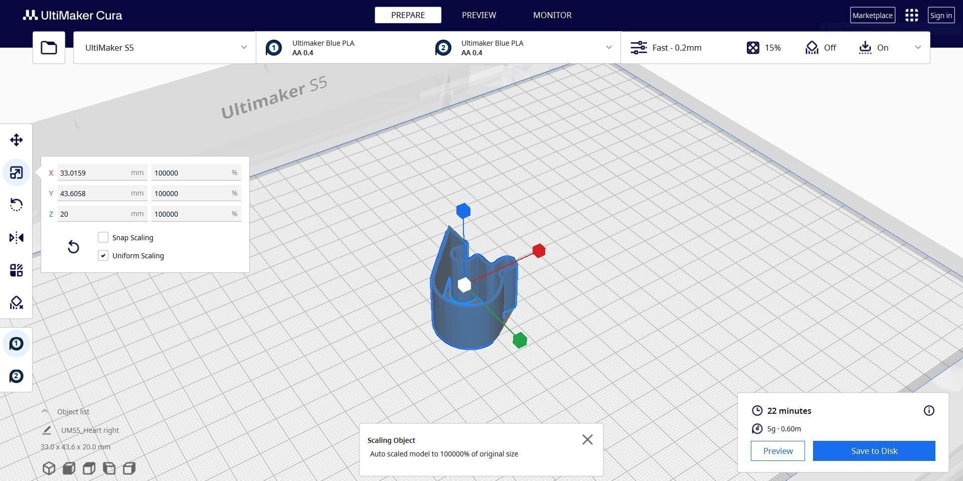Image resolution: width=963 pixels, height=481 pixels.
Task: Switch to left side view cube
Action: (x=109, y=468)
